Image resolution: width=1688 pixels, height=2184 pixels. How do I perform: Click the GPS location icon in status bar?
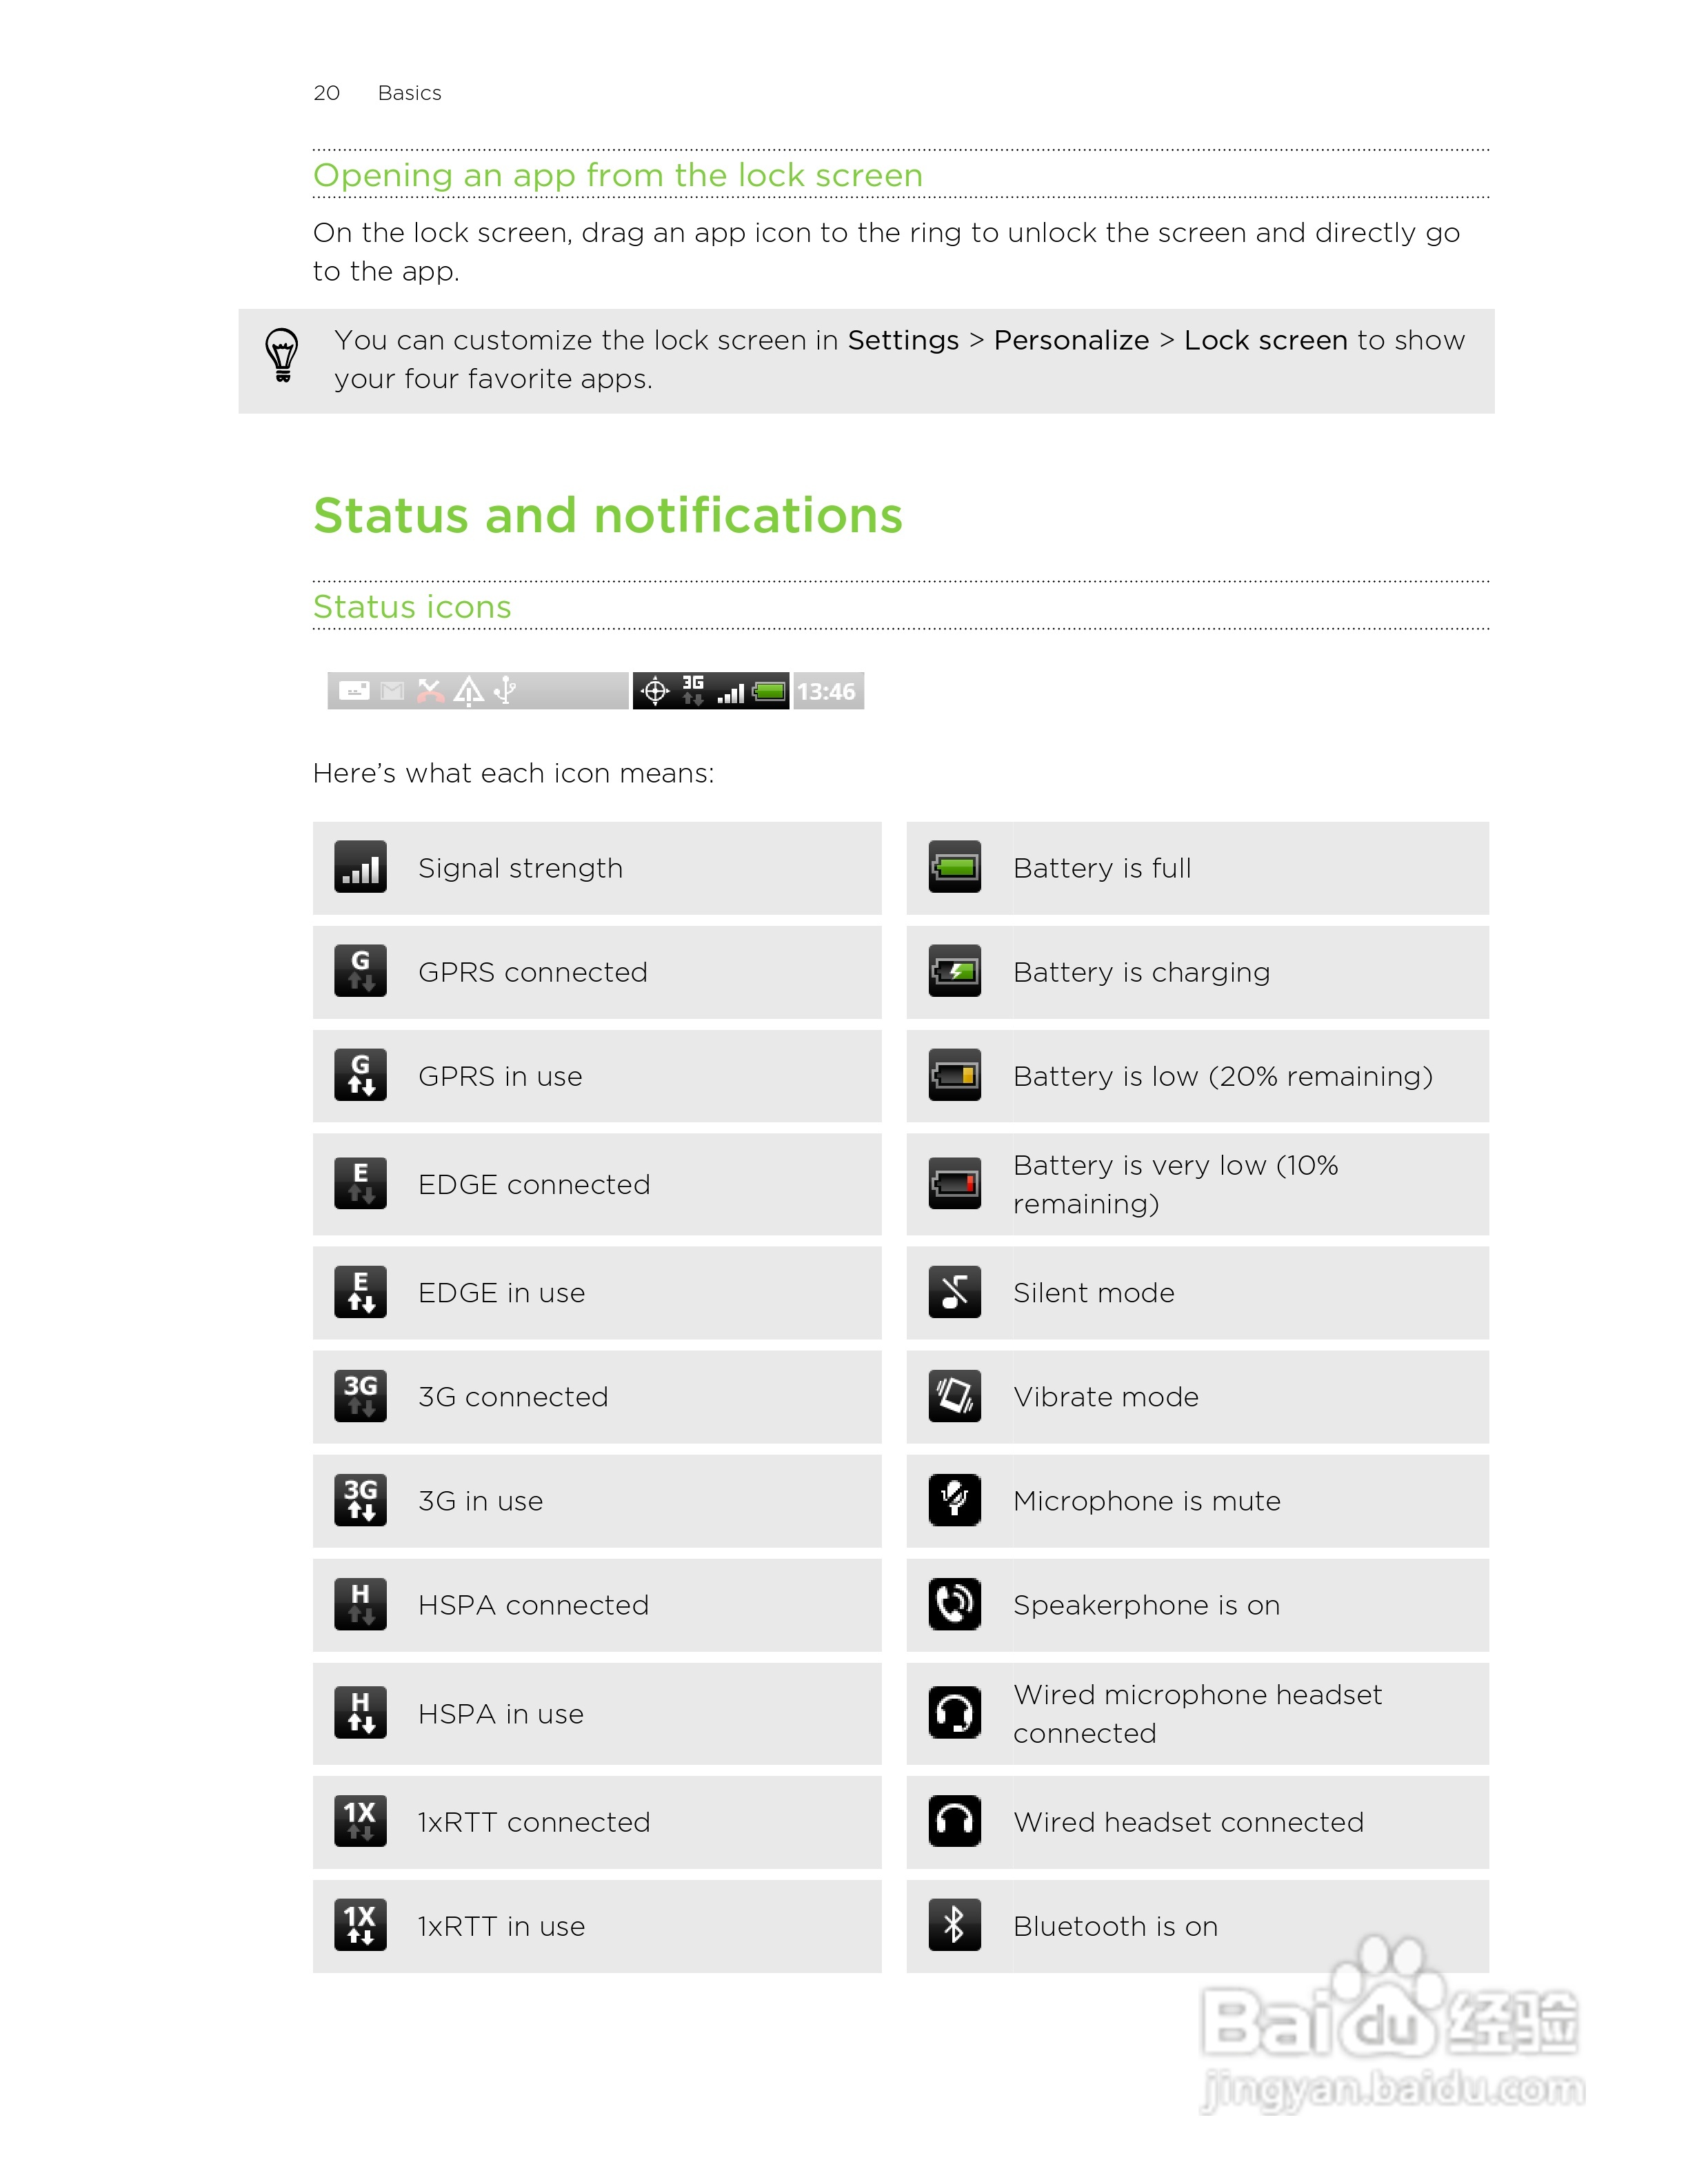(655, 691)
